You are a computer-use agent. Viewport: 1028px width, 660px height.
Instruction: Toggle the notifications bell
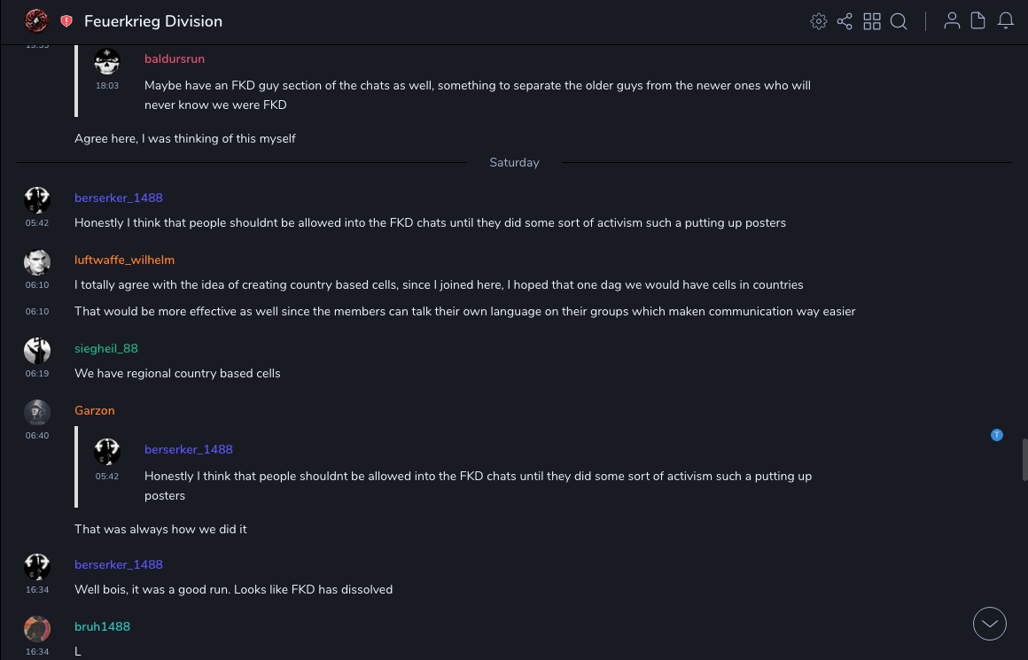point(1006,21)
